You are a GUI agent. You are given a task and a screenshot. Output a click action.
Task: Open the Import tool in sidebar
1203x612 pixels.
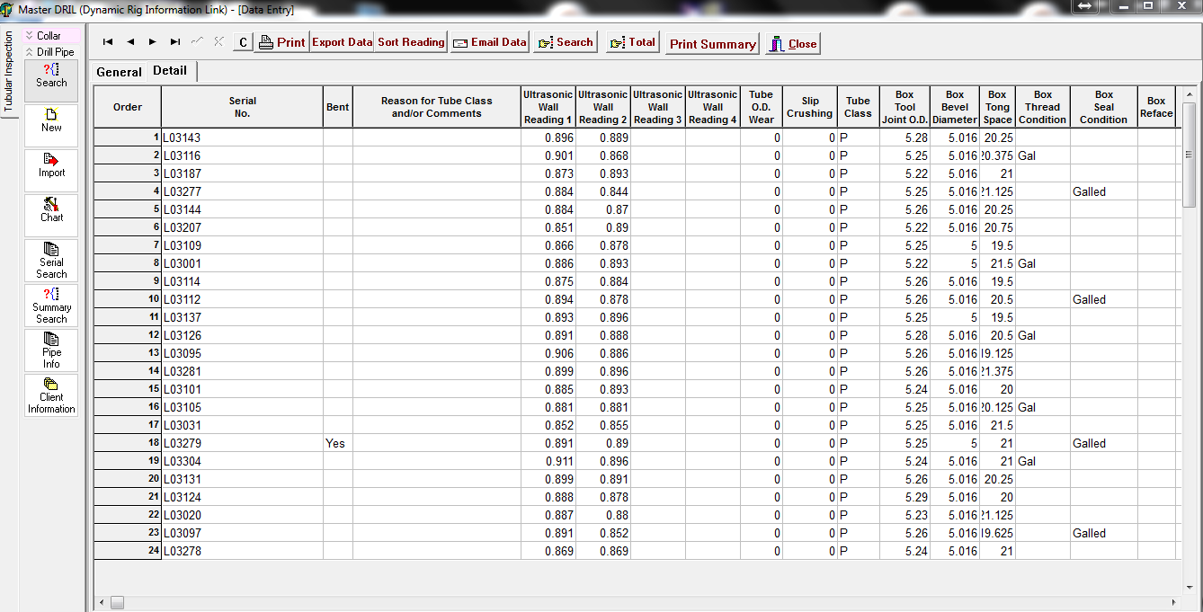coord(51,170)
